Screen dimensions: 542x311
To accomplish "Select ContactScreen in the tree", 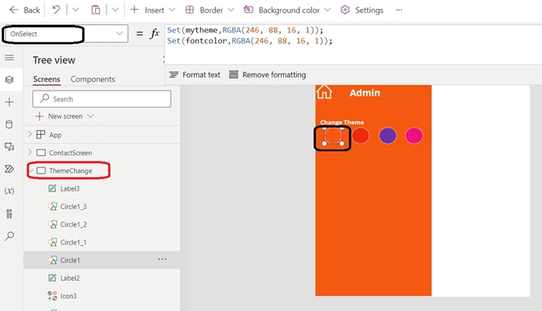I will coord(70,153).
